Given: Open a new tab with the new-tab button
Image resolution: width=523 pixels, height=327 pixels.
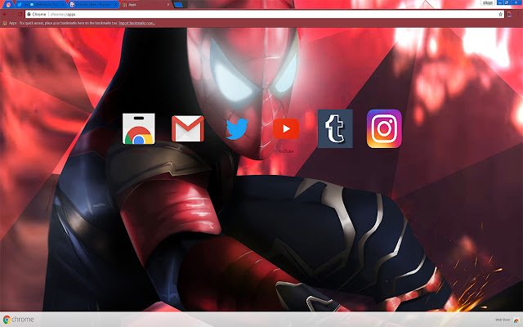Looking at the screenshot, I should click(179, 5).
